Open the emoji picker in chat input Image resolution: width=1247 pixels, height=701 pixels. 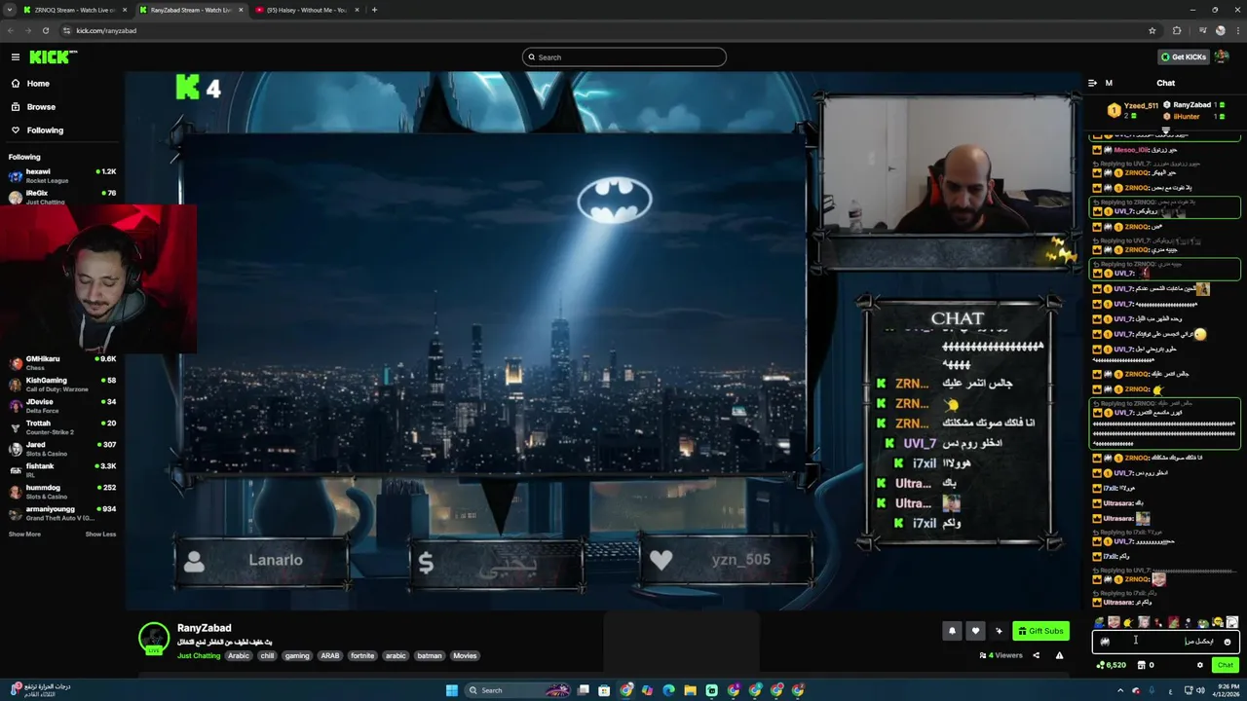[1227, 642]
